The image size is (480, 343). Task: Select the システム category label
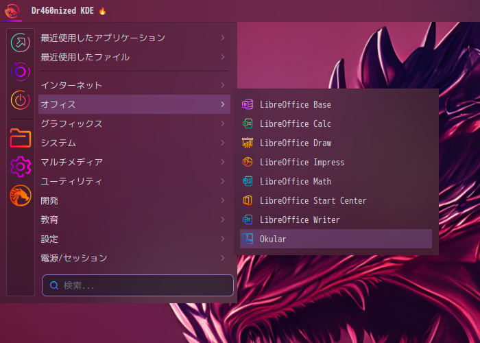[x=58, y=143]
